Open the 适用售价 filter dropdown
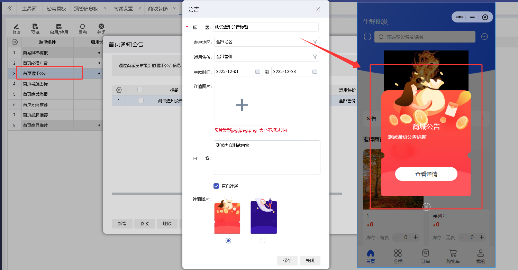Viewport: 518px width, 270px height. 315,57
